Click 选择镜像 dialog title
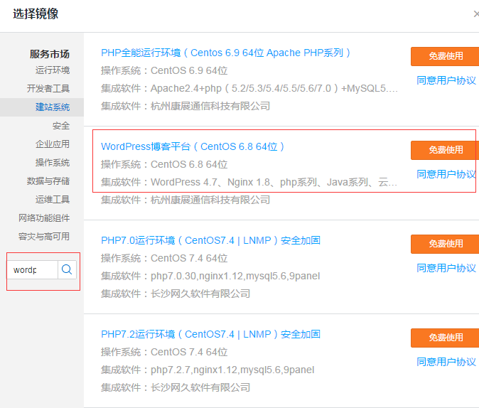 pyautogui.click(x=36, y=14)
